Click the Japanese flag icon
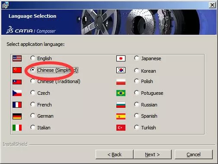Viewport: 218px width, 164px height. [x=121, y=58]
